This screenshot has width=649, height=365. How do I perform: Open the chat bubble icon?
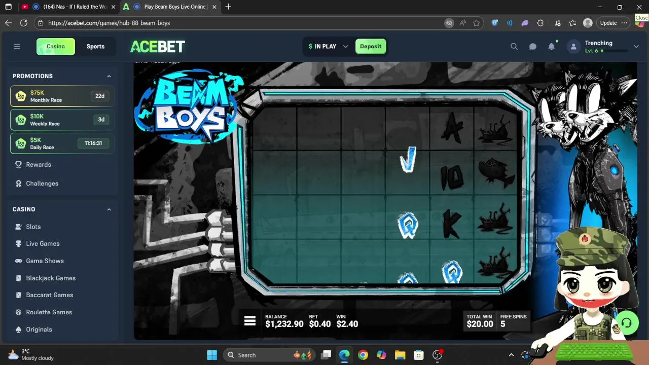tap(533, 47)
